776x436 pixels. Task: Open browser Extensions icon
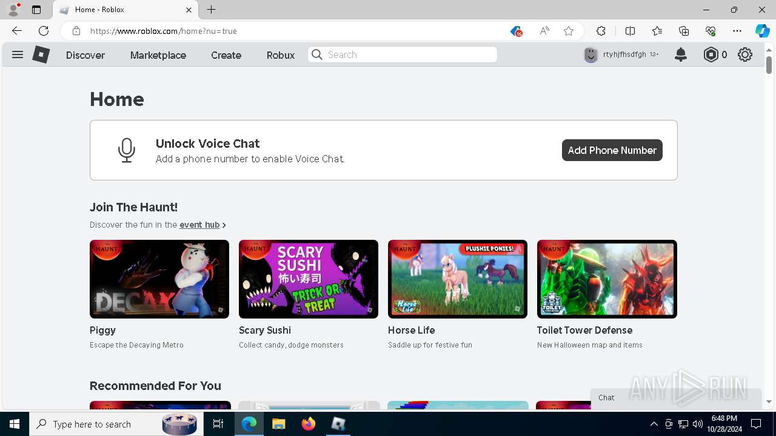pos(601,31)
